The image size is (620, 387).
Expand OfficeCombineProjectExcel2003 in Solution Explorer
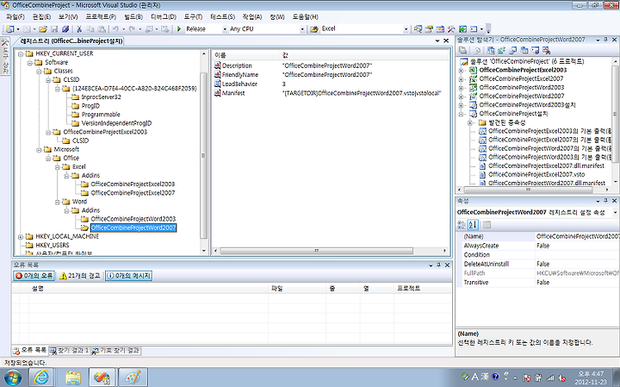tap(461, 70)
